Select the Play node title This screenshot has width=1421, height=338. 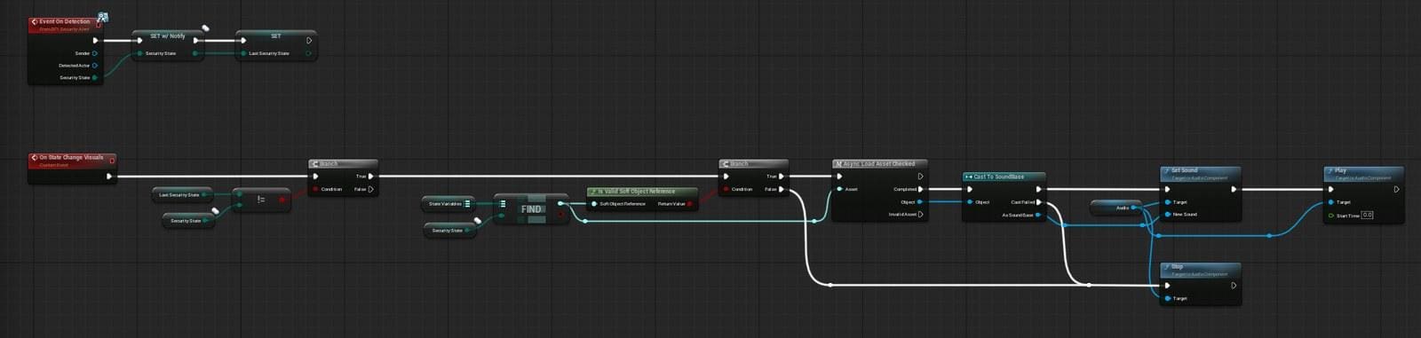[x=1340, y=170]
